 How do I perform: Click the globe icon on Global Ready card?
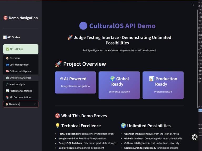pyautogui.click(x=112, y=79)
